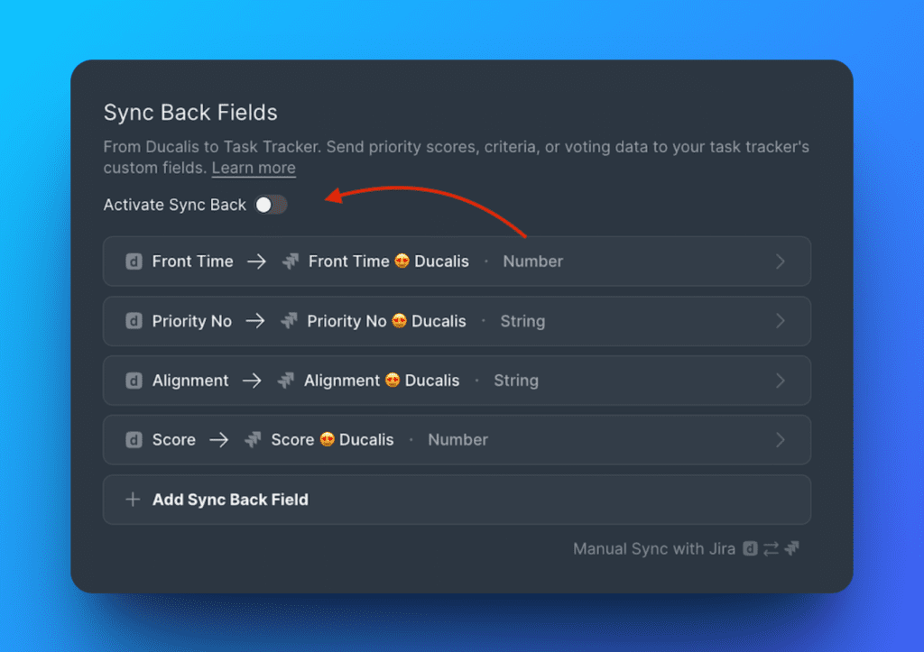Click the Jira icon beside Alignment Ducalis
924x652 pixels.
pos(288,381)
